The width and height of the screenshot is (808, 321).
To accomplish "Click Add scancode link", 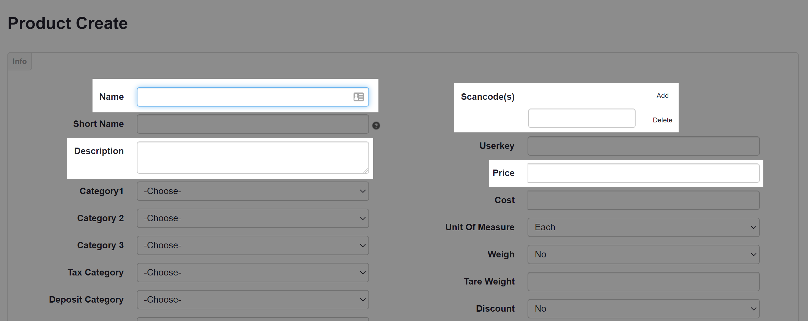I will (662, 96).
